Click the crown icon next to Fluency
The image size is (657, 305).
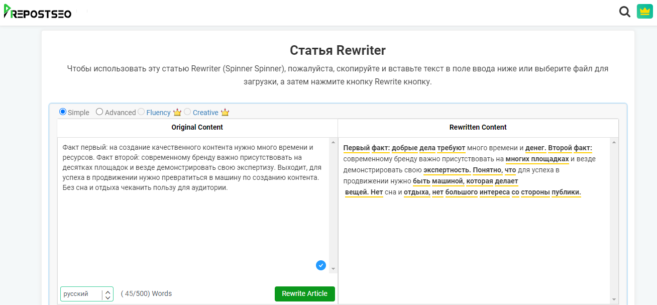[x=177, y=113]
